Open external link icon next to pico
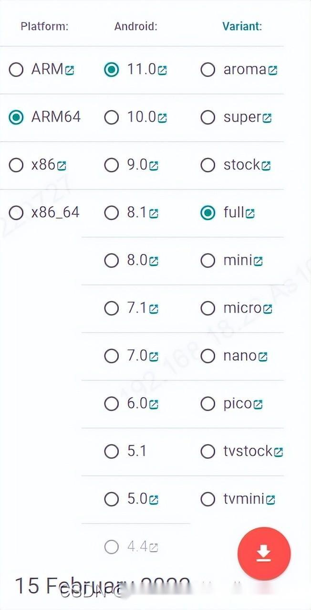 258,404
